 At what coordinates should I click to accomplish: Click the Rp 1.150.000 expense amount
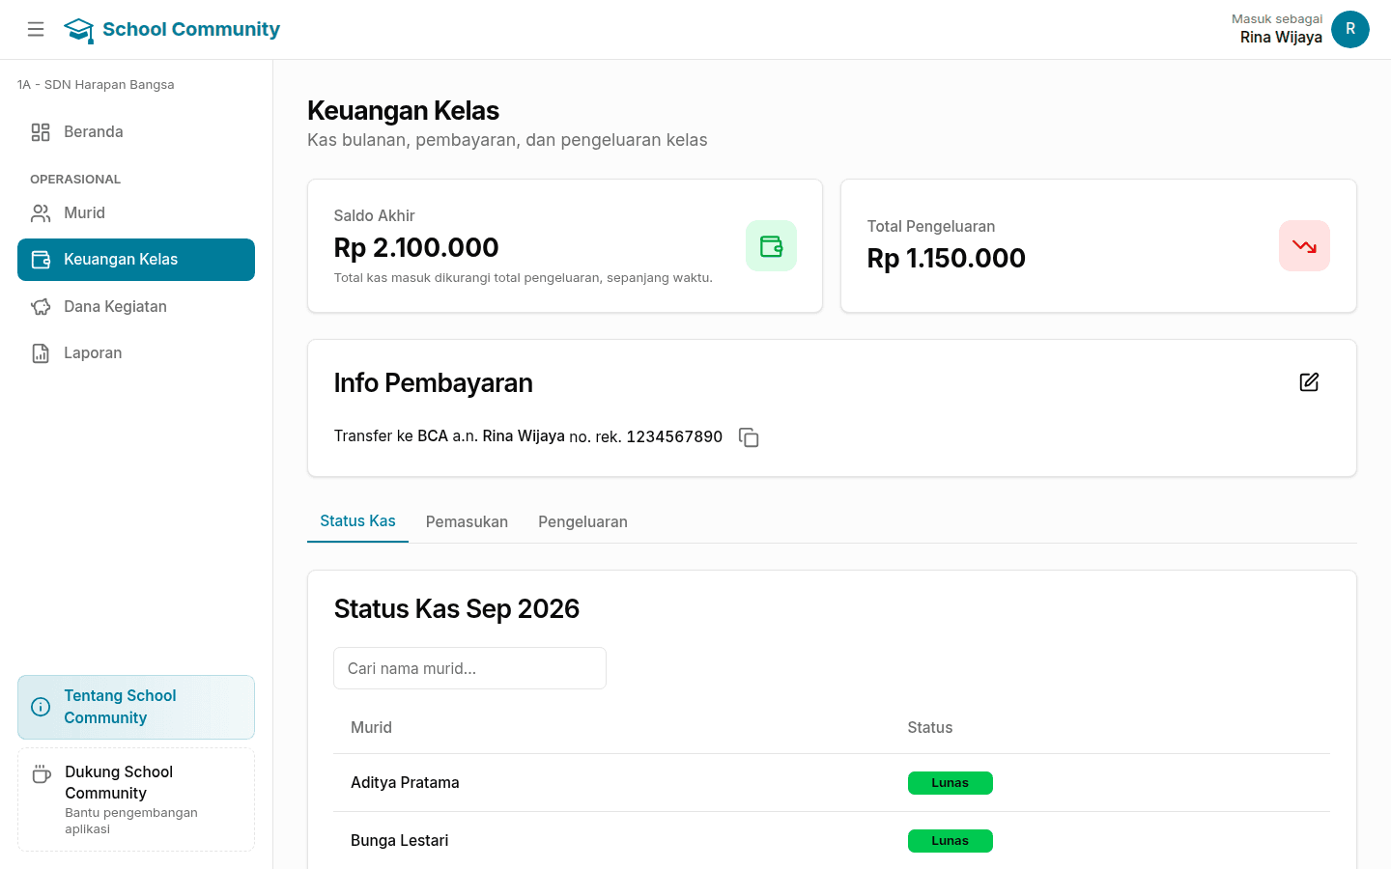[947, 259]
